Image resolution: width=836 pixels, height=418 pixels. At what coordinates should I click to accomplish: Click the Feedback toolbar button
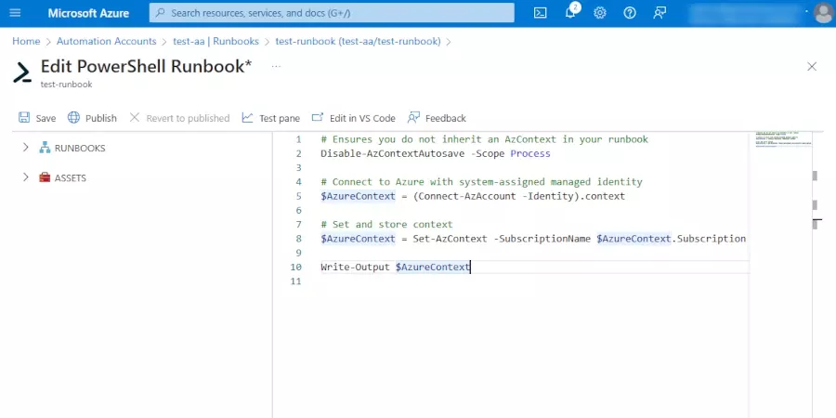point(437,118)
